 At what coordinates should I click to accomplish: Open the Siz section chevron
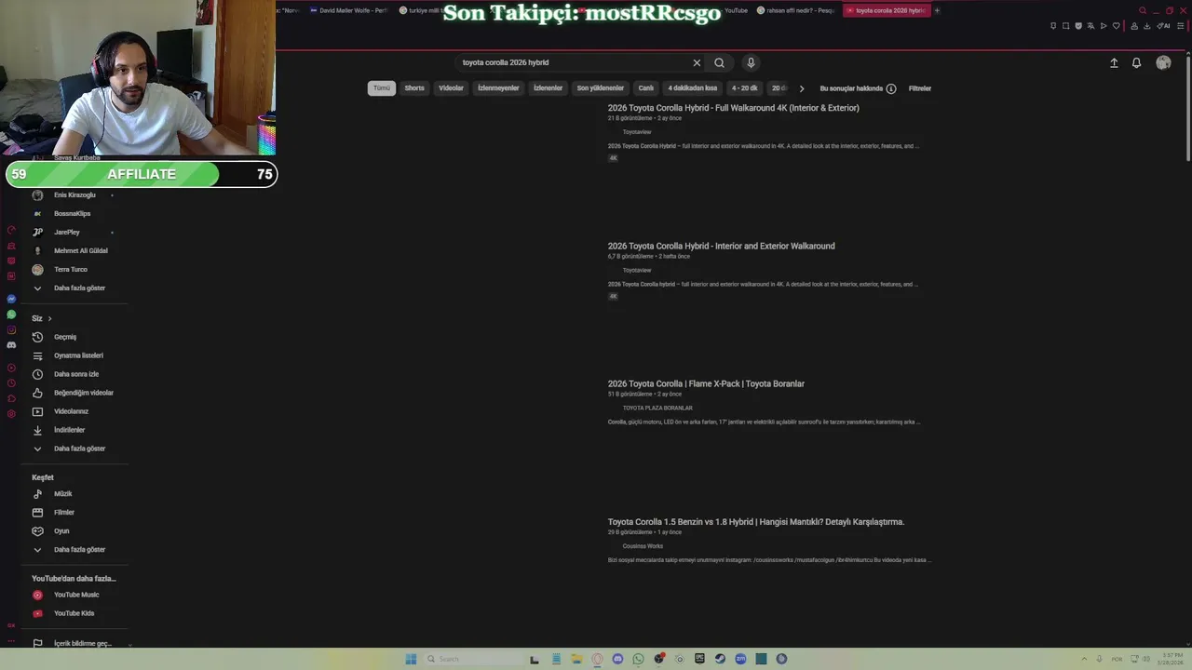49,318
